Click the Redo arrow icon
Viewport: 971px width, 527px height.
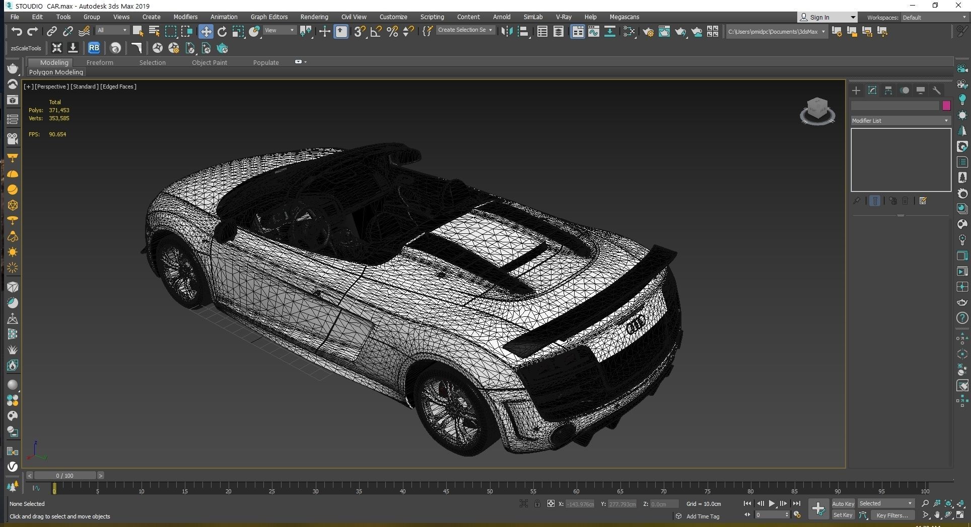(x=33, y=32)
